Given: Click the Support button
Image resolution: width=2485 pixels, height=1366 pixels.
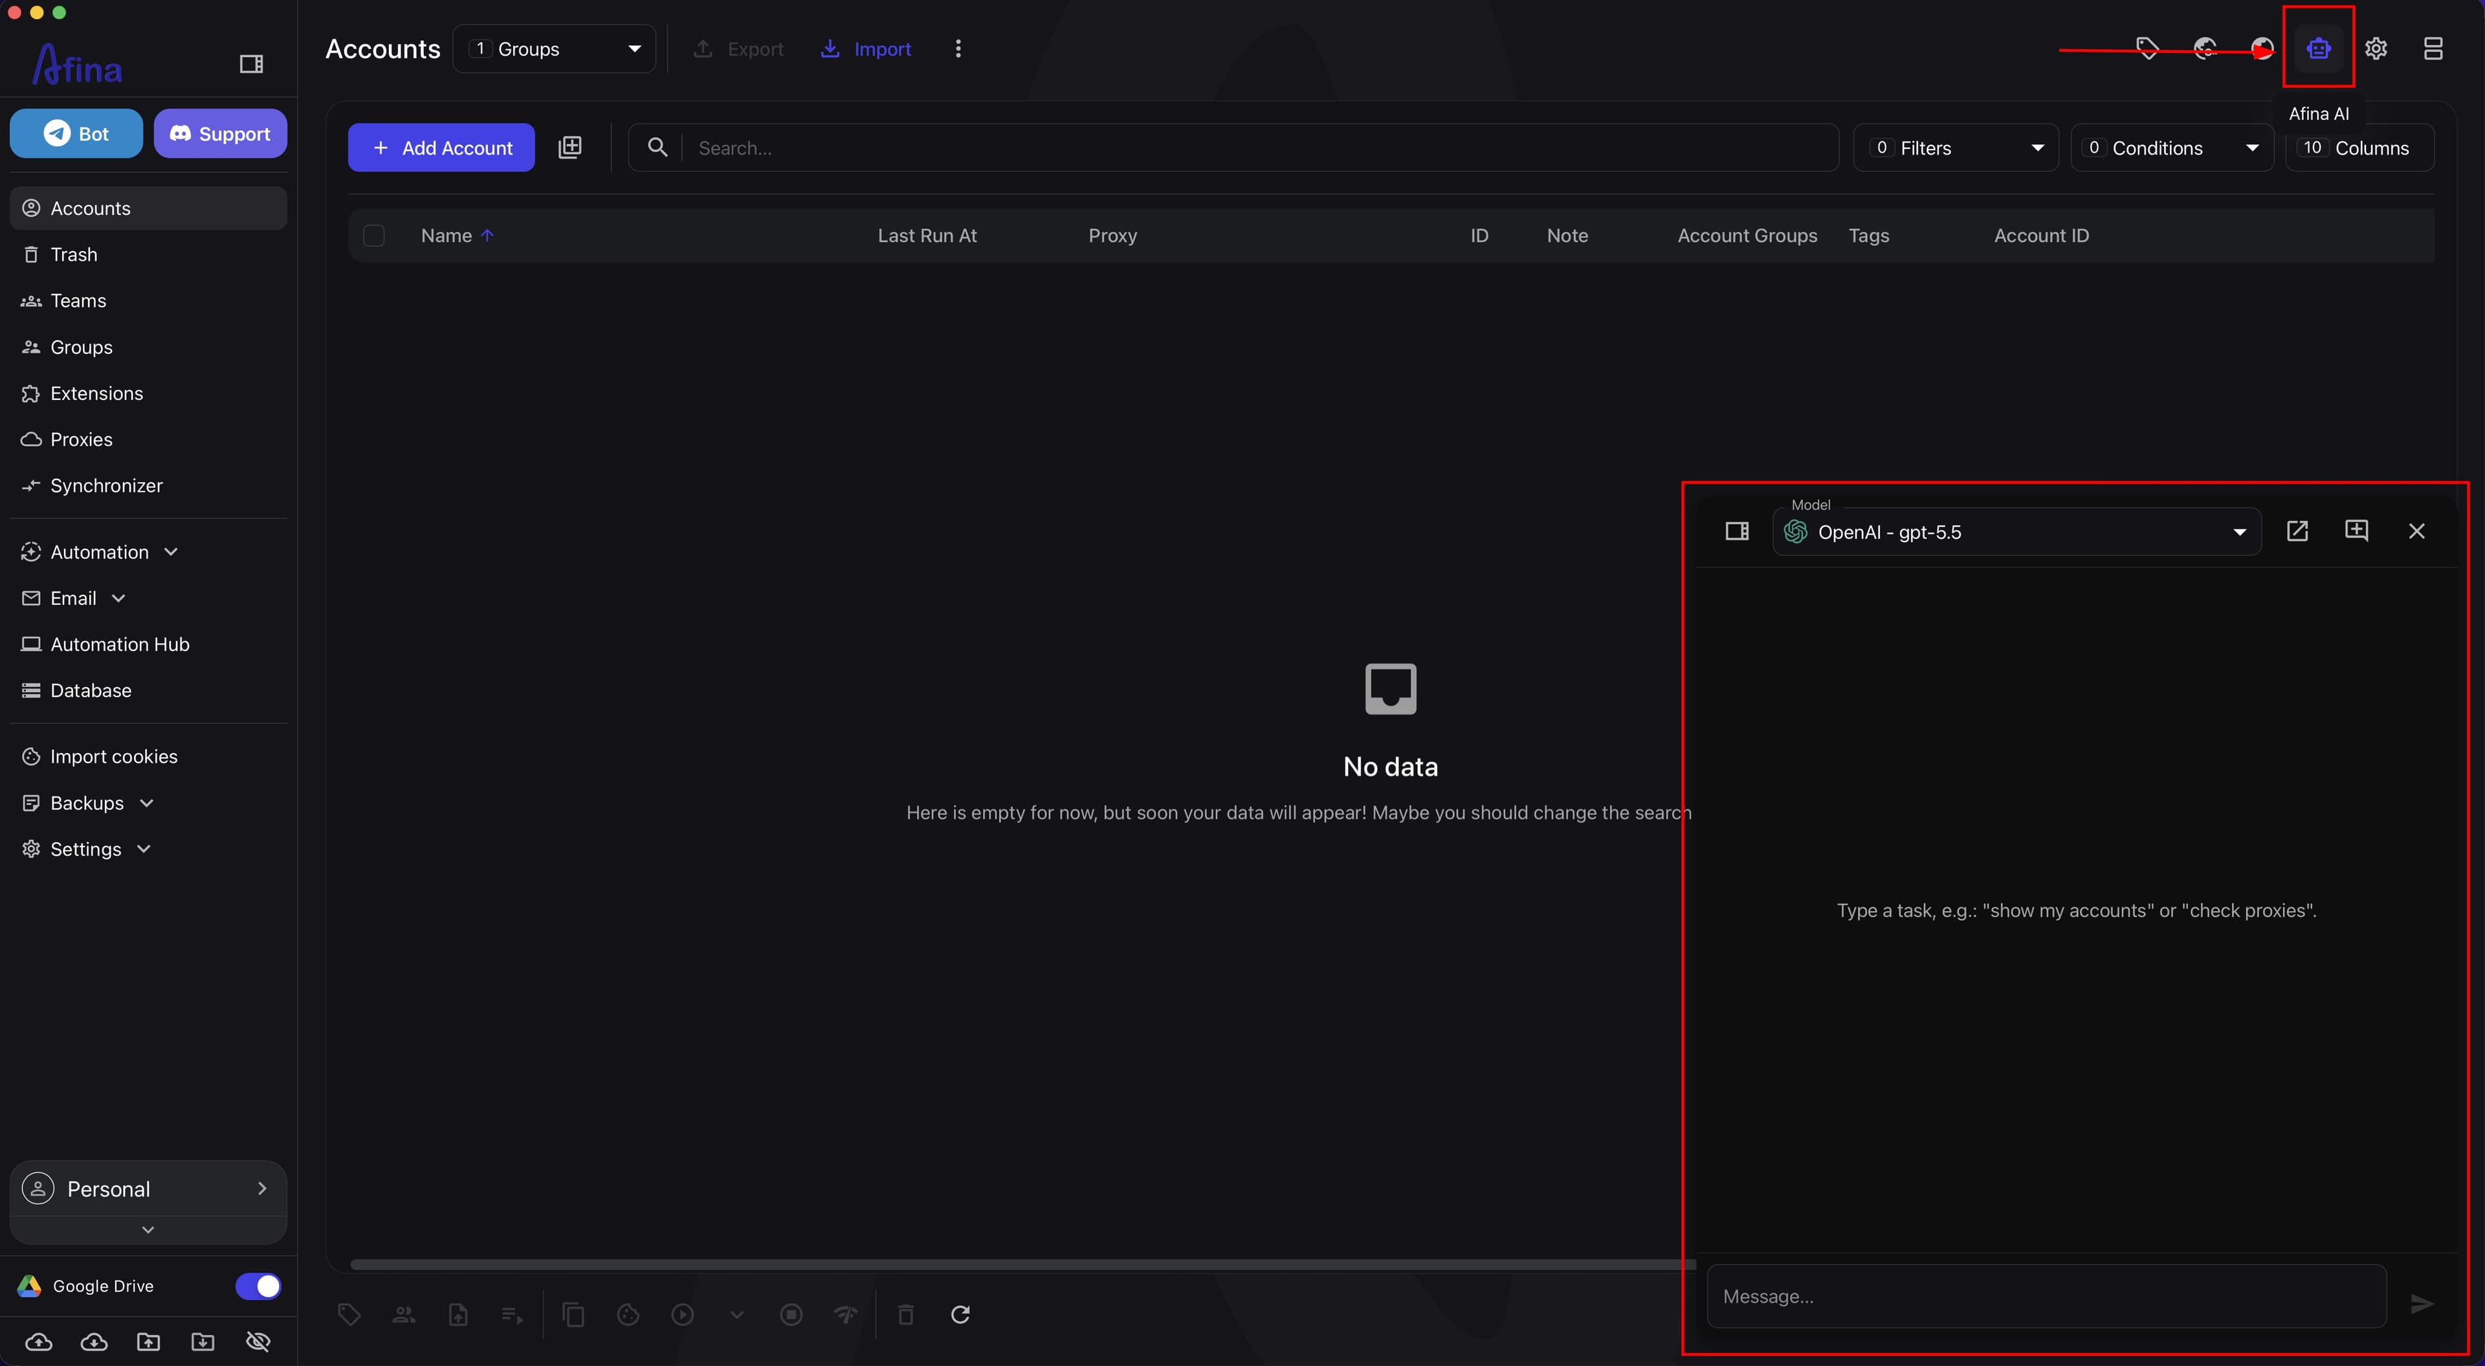Looking at the screenshot, I should (220, 133).
